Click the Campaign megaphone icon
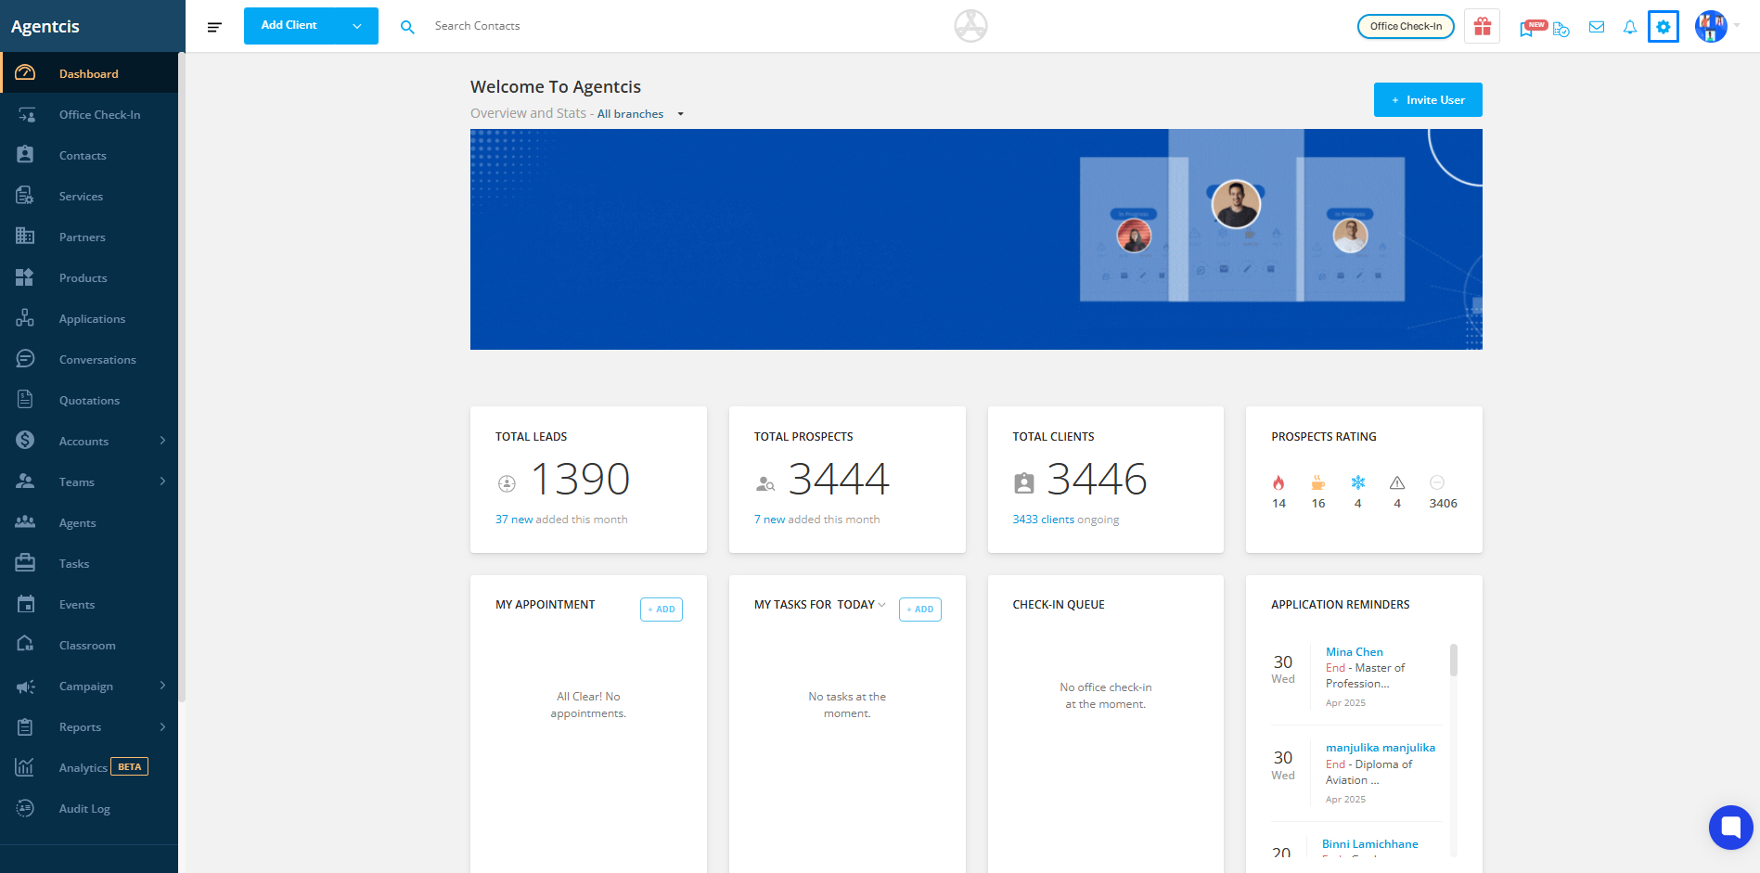Viewport: 1760px width, 873px height. click(x=25, y=686)
